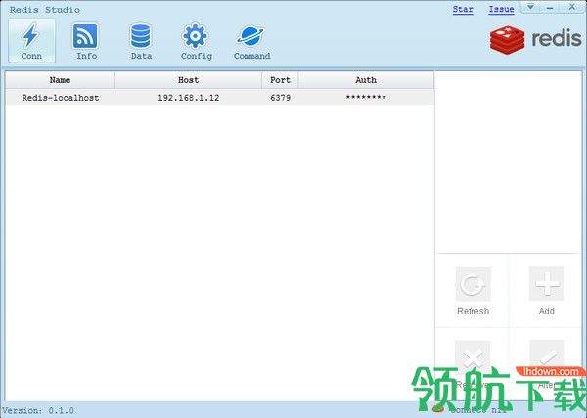Click the redis logo
This screenshot has height=418, width=587.
pos(535,39)
